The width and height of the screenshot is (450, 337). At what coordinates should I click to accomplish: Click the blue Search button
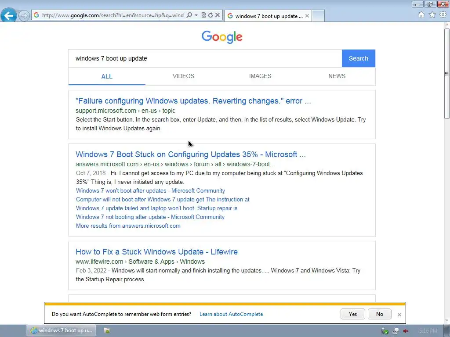point(359,58)
